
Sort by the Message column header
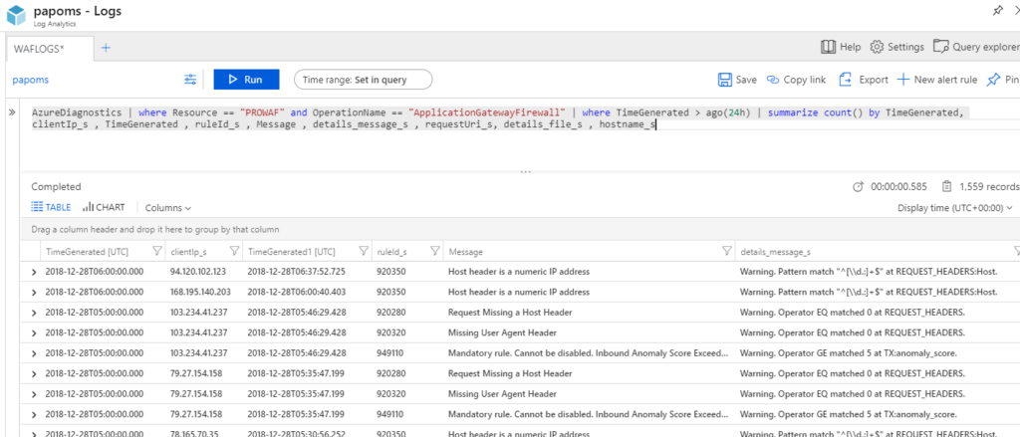tap(465, 252)
